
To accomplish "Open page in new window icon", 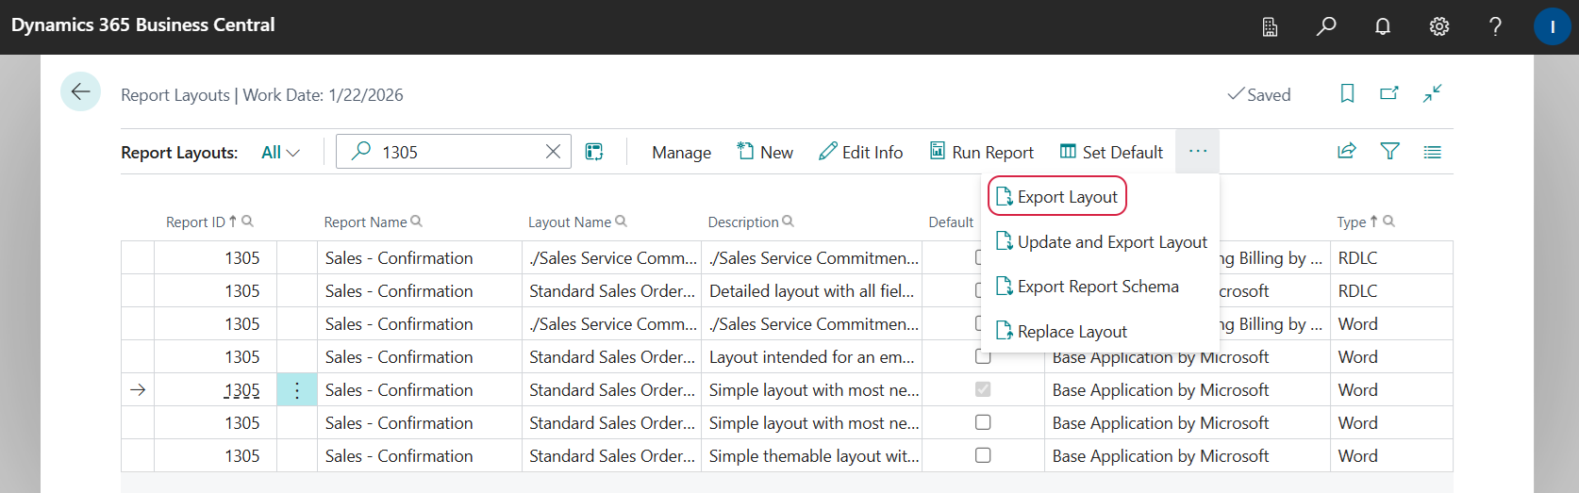I will (1389, 93).
